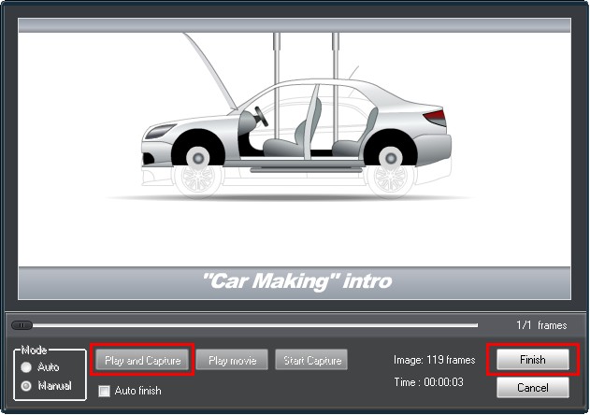
Task: Click the Play and Capture button
Action: 142,360
